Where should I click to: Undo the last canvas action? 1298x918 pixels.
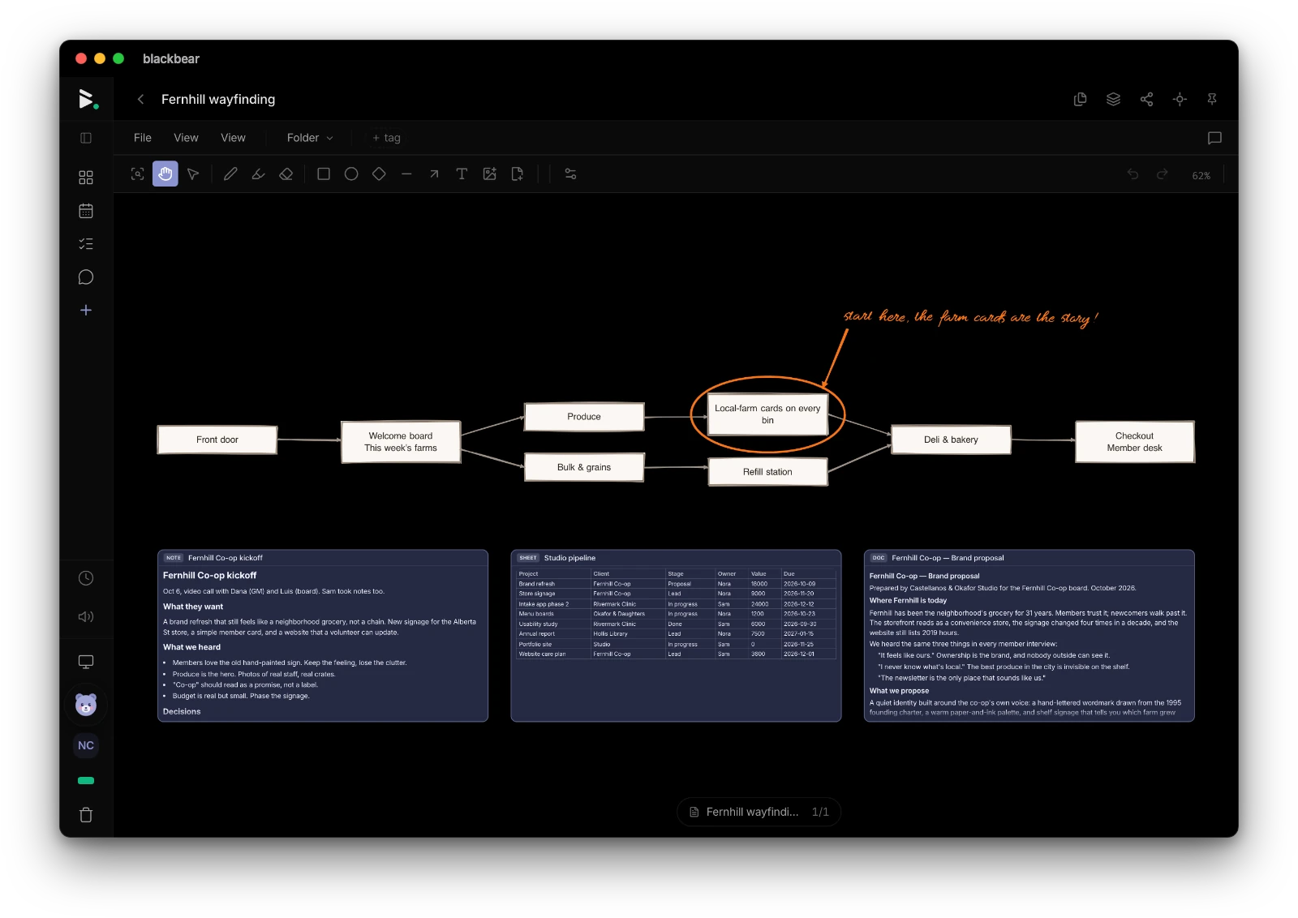coord(1133,174)
